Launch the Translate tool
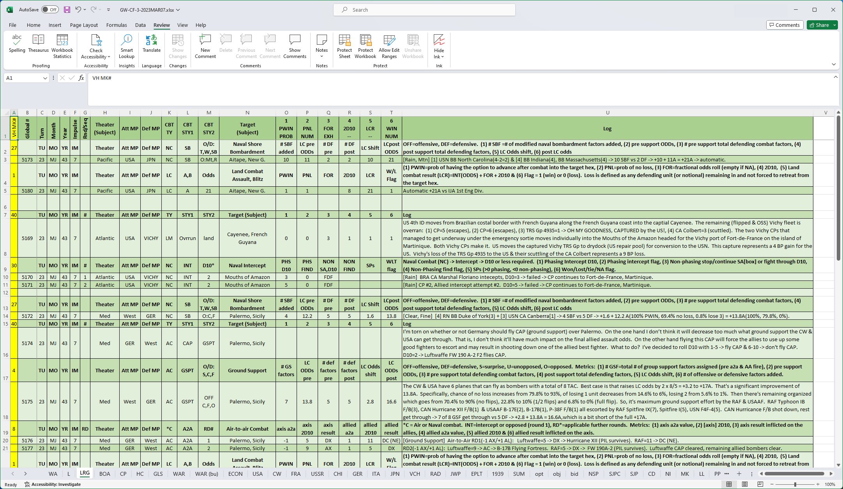The image size is (843, 489). [x=152, y=44]
